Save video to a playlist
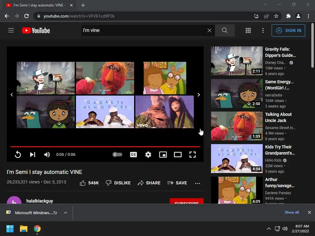The image size is (315, 236). pyautogui.click(x=177, y=183)
